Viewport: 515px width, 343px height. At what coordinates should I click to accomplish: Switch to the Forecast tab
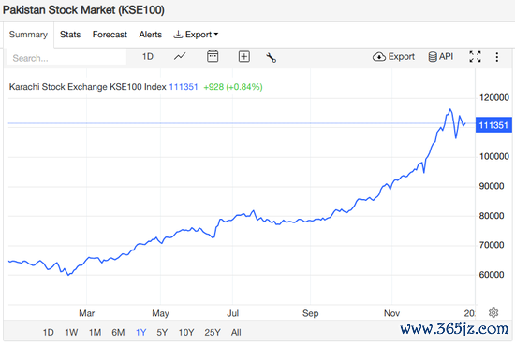point(110,35)
